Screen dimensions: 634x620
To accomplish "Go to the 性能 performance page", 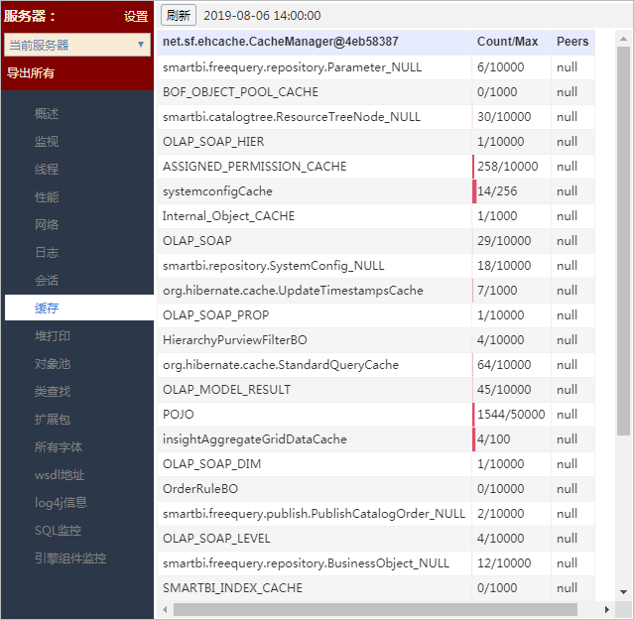I will (47, 196).
